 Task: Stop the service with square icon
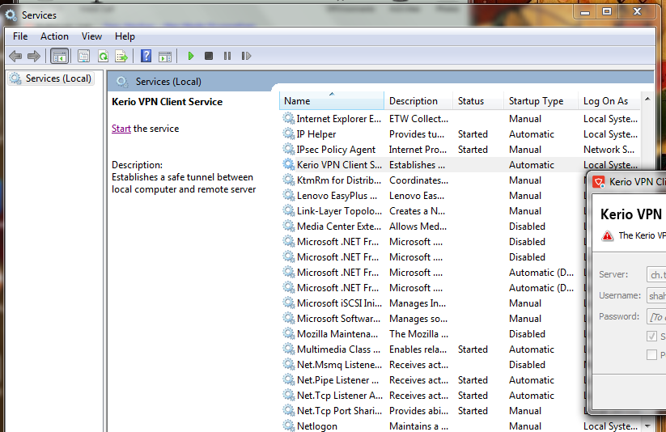(x=209, y=56)
